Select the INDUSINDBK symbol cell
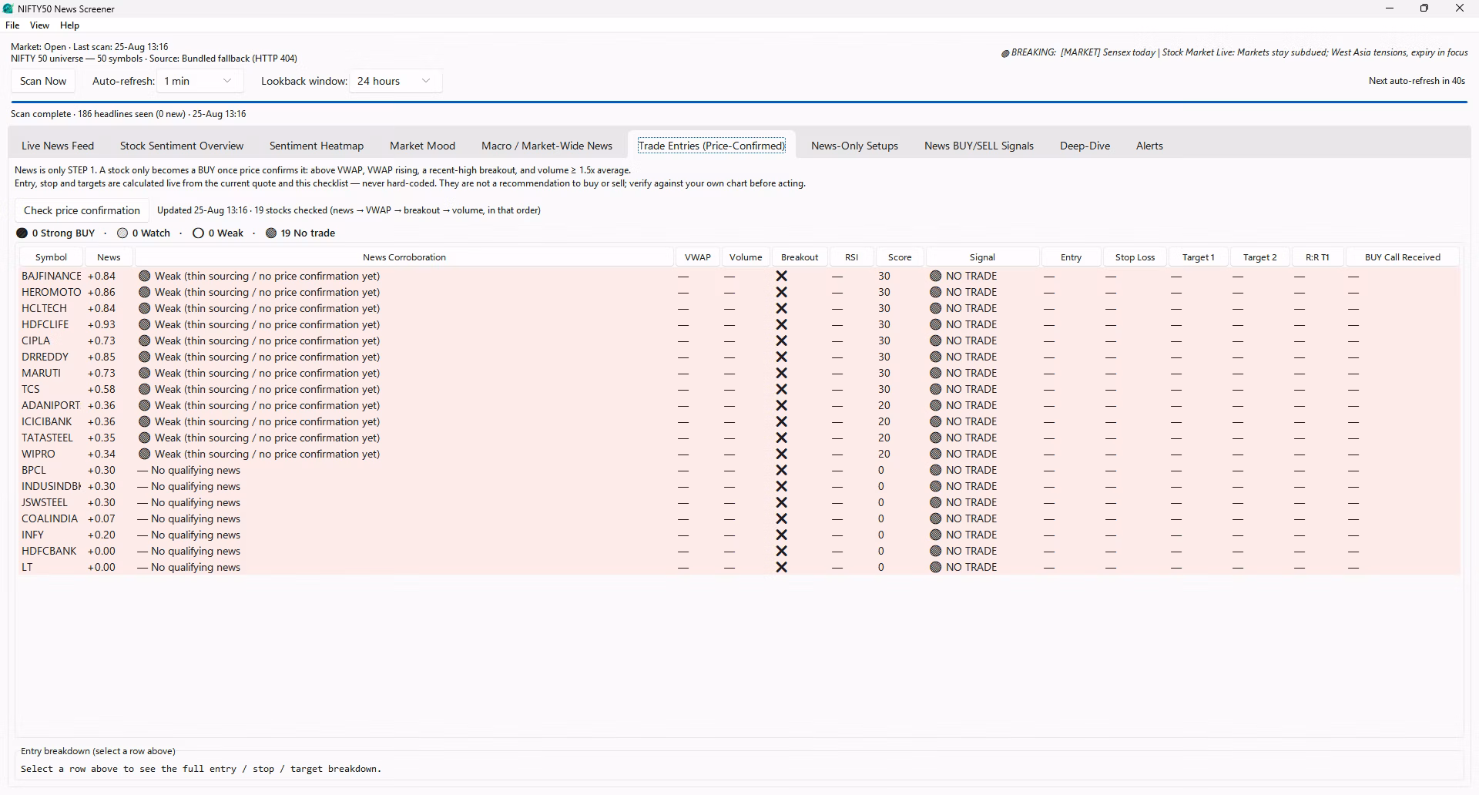1479x795 pixels. pyautogui.click(x=51, y=486)
